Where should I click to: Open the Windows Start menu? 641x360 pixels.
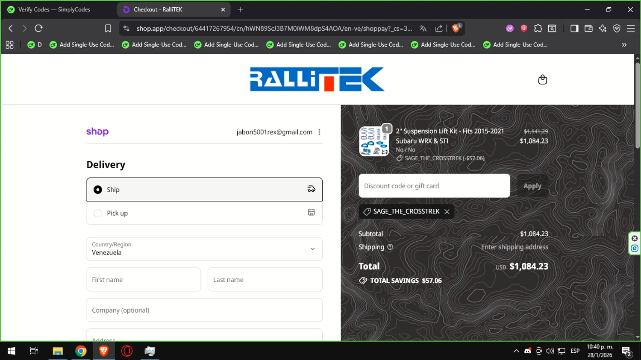tap(12, 351)
